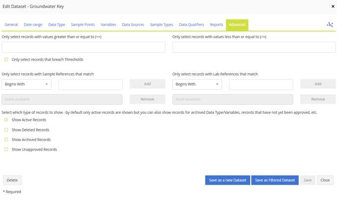Tick Show Deleted Records checkbox
The image size is (337, 200).
pos(6,130)
